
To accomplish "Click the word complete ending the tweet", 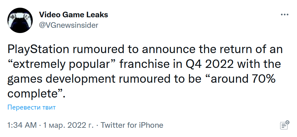I will click(33, 94).
